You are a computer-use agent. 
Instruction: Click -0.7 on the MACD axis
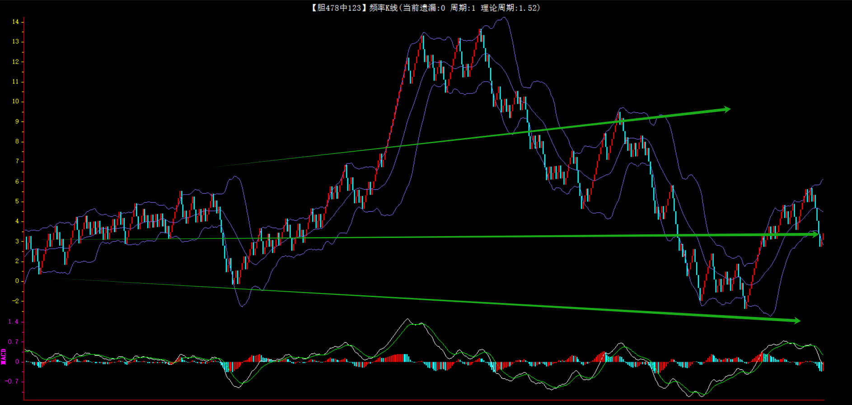point(12,382)
